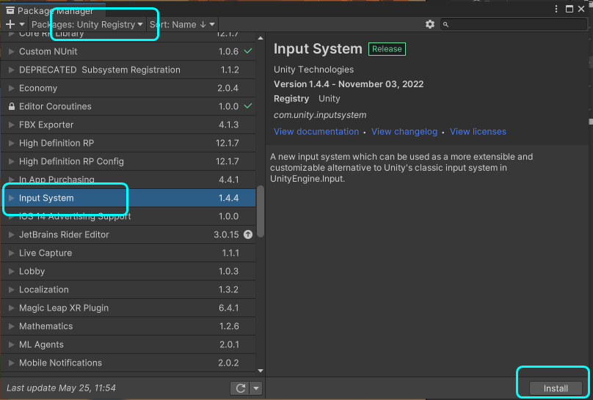
Task: Open the Packages: Unity Registry dropdown
Action: (87, 24)
